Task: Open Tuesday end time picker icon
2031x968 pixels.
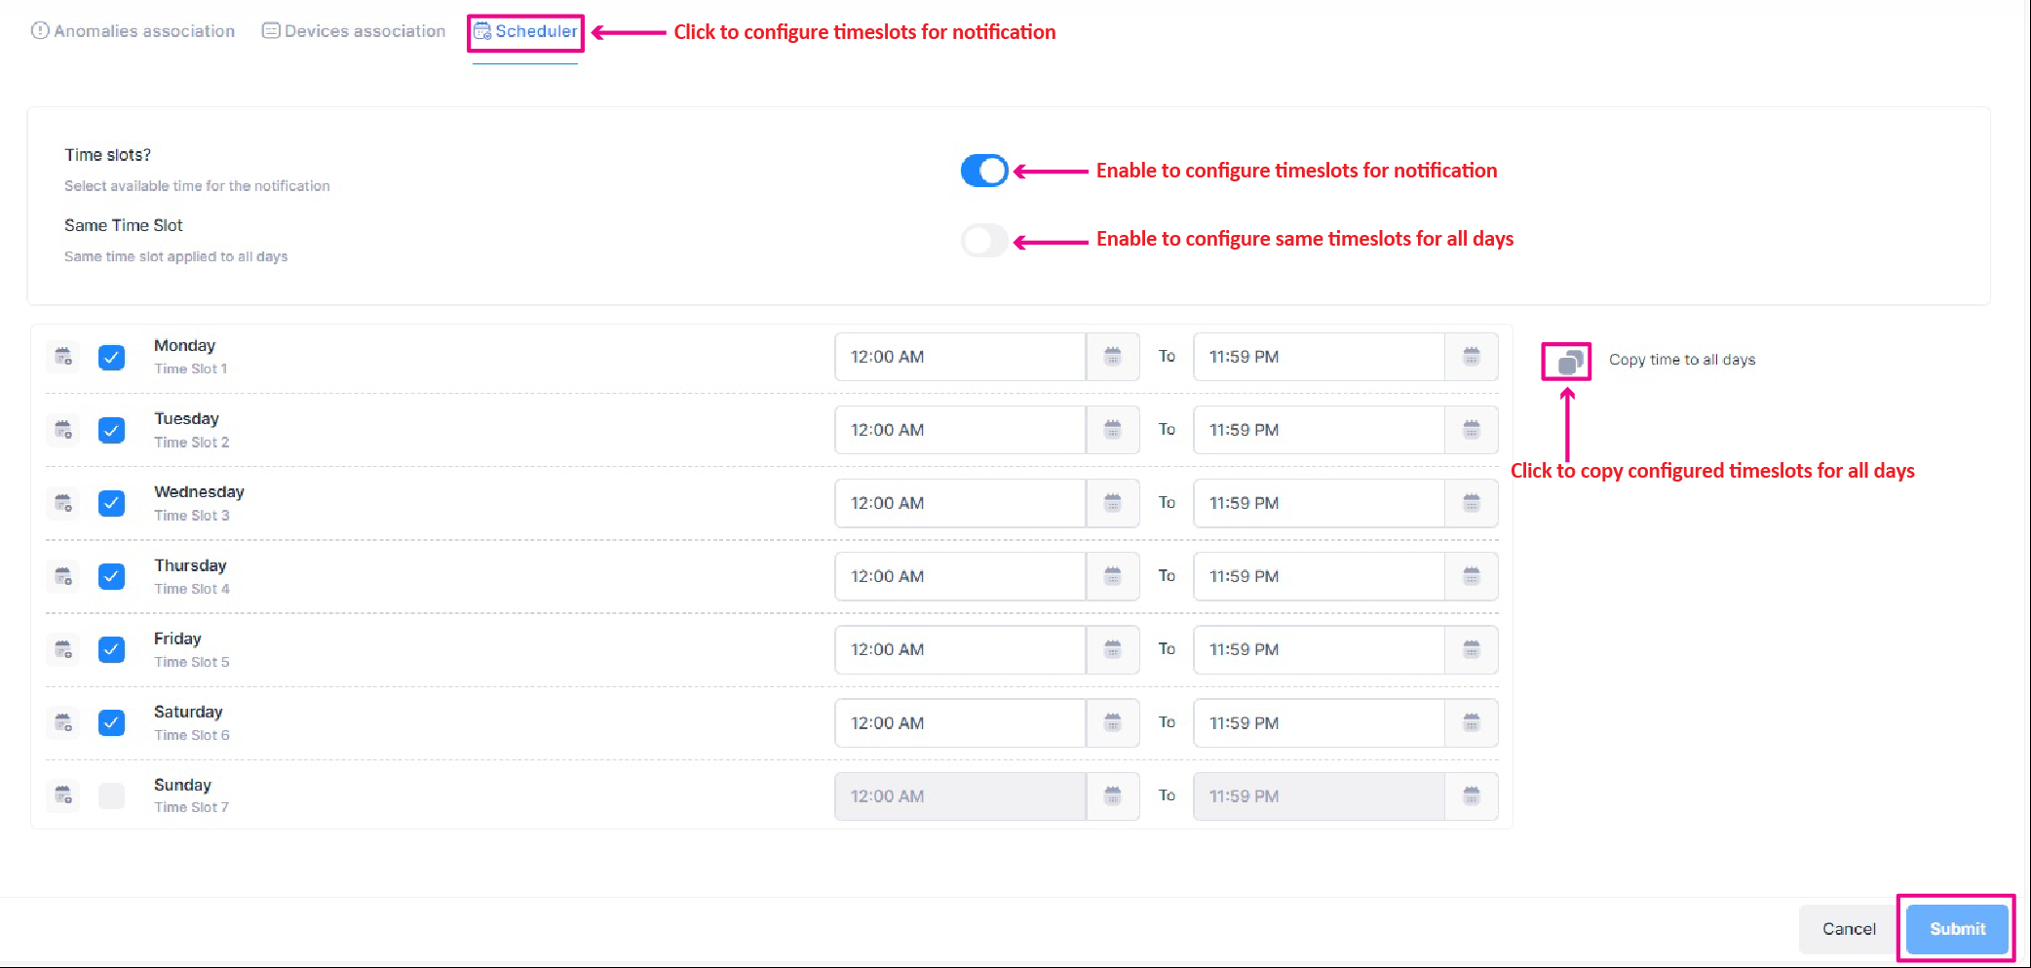Action: coord(1471,430)
